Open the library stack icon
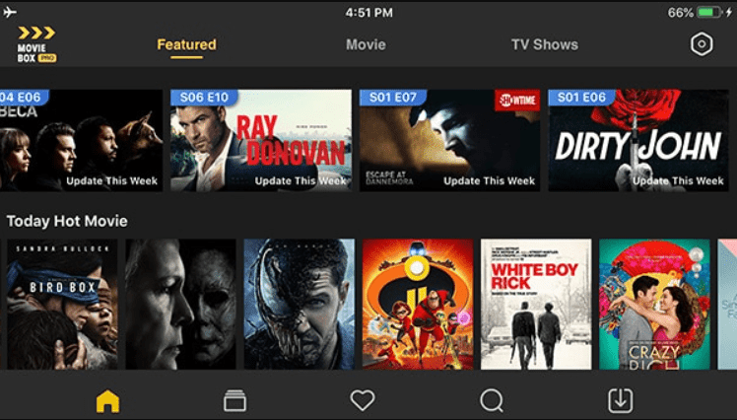The image size is (737, 420). pos(234,400)
